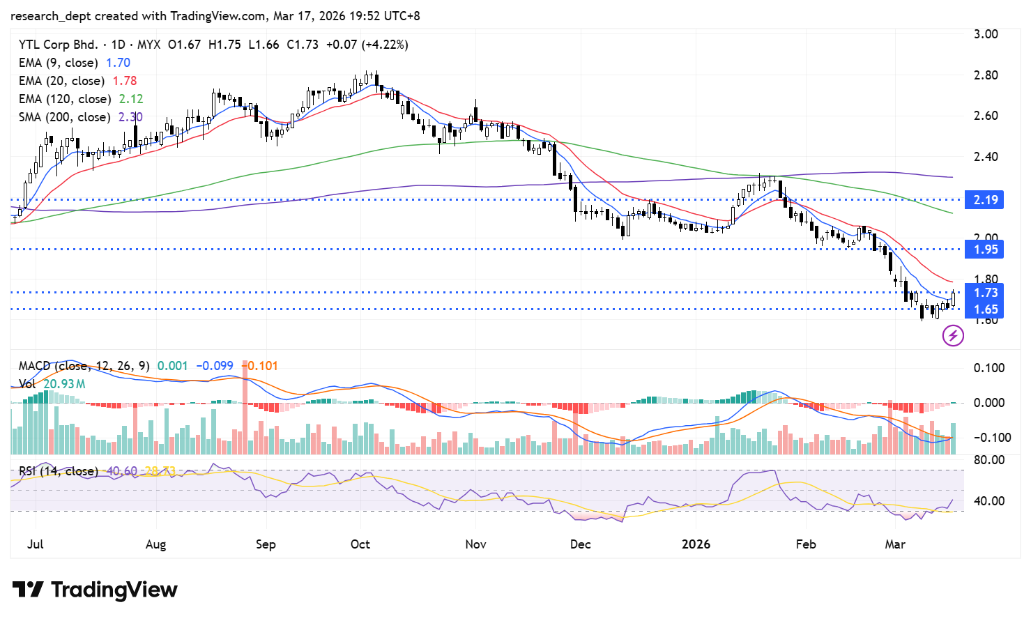Image resolution: width=1031 pixels, height=621 pixels.
Task: Select the SMA (200, close) legend entry
Action: coord(65,117)
